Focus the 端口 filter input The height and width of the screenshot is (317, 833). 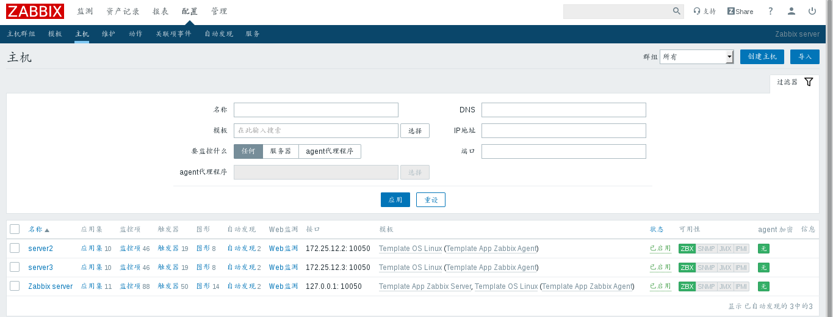(x=564, y=151)
